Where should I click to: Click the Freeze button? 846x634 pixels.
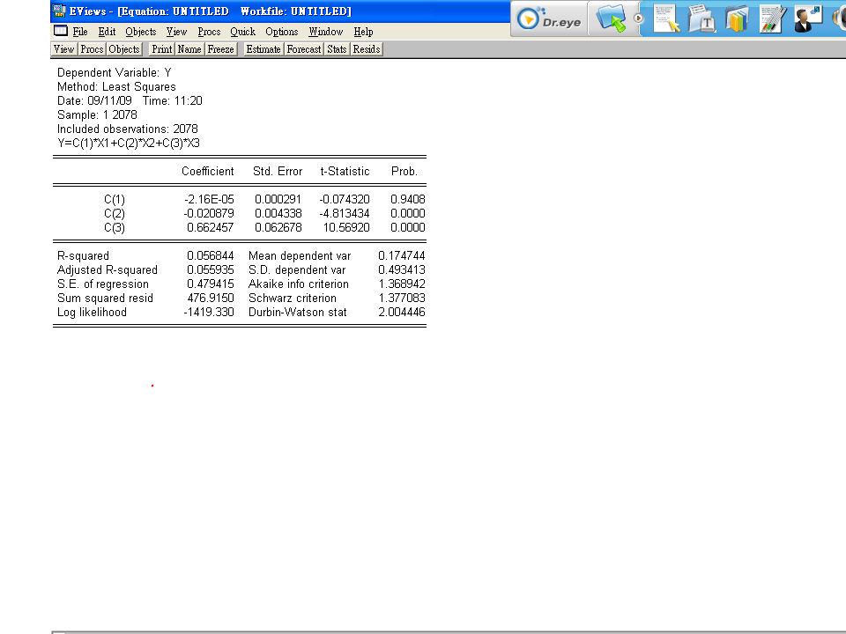tap(220, 49)
